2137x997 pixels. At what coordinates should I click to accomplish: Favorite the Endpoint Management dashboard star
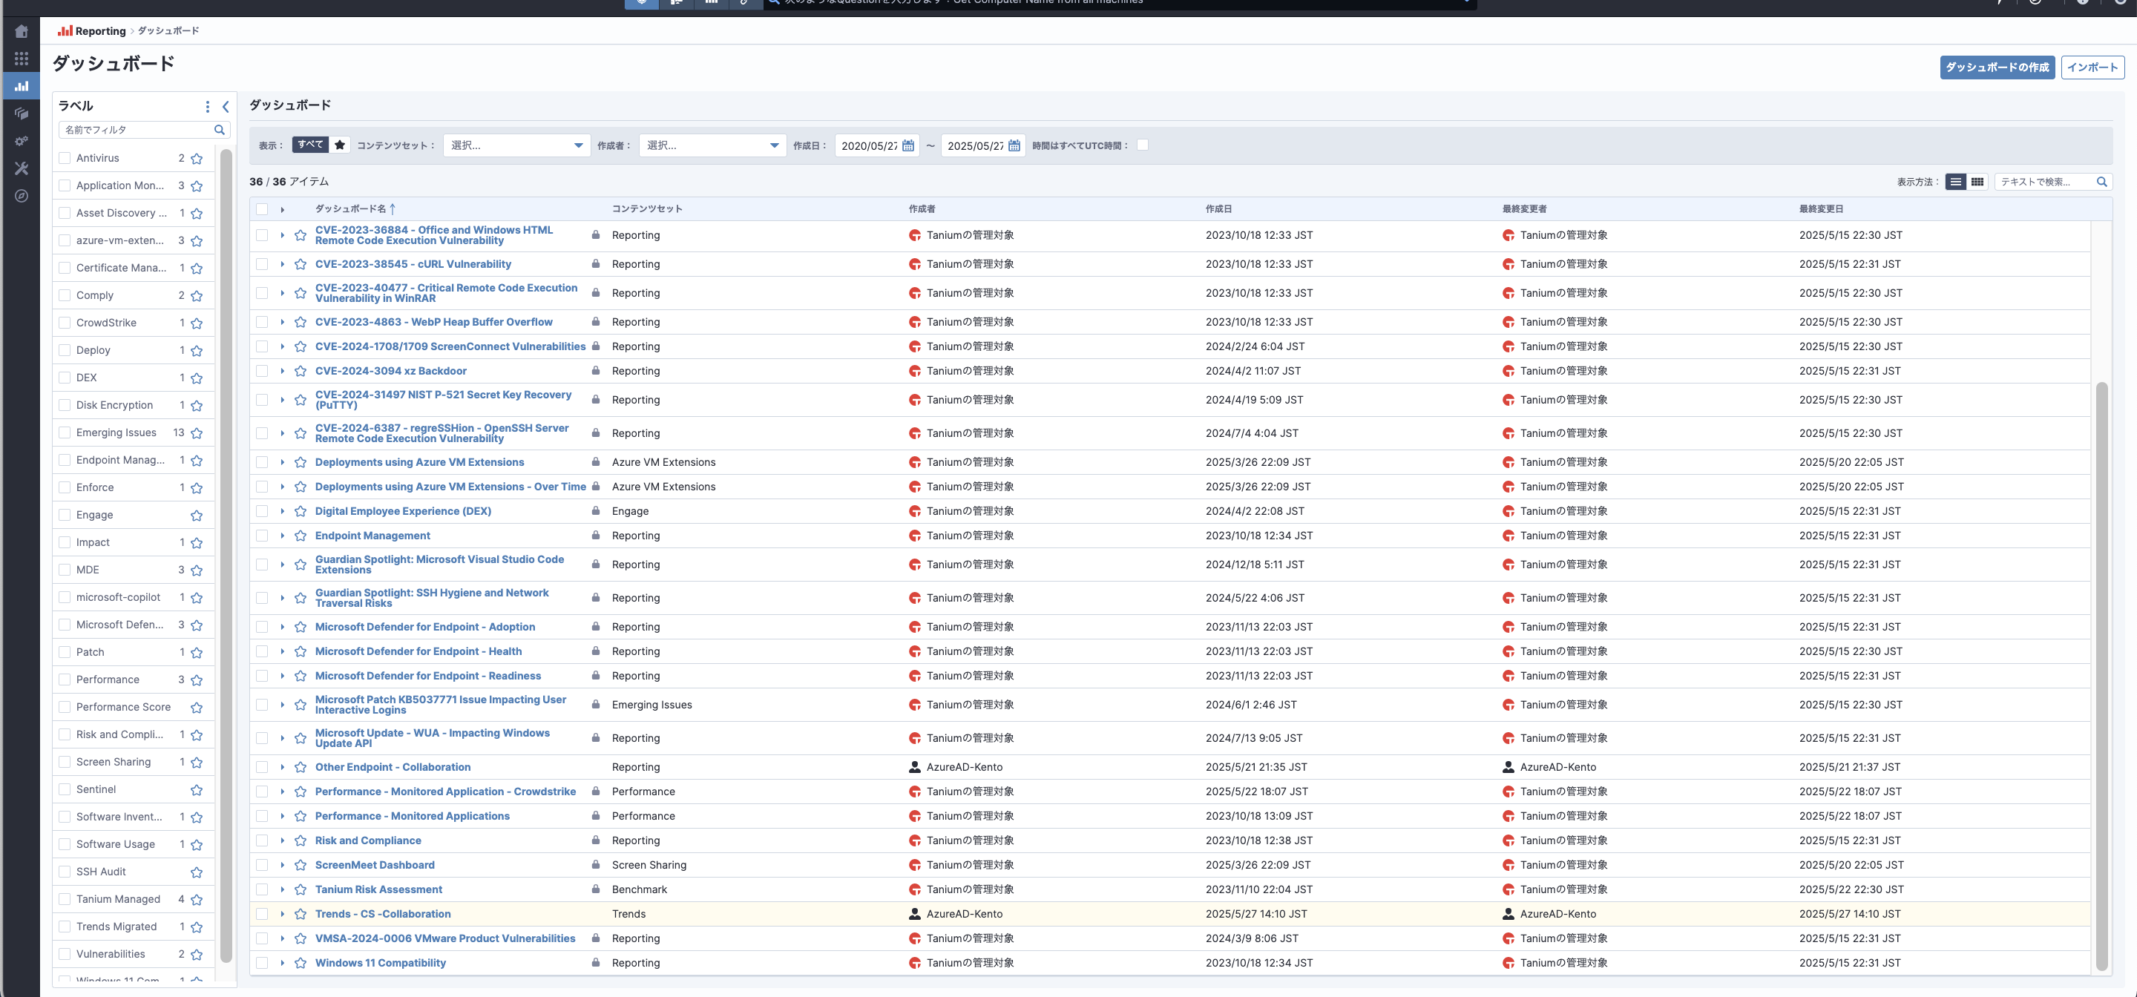pos(301,536)
